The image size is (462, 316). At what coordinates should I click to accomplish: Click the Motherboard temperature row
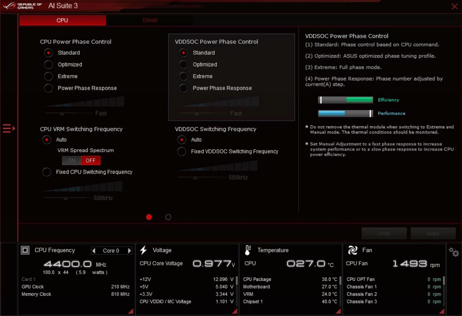pyautogui.click(x=290, y=287)
